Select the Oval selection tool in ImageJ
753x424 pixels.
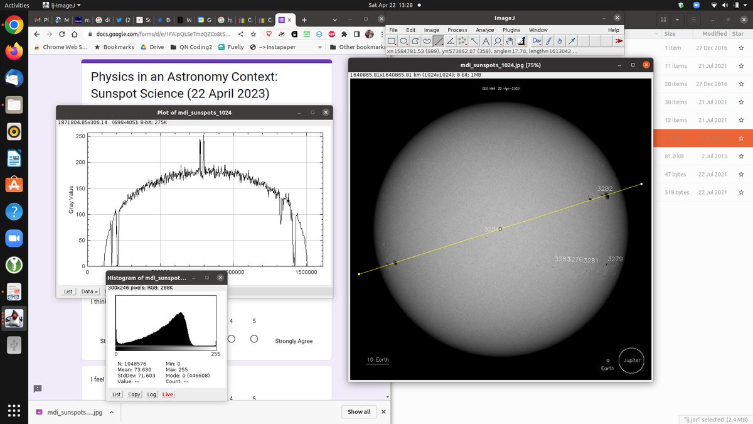pyautogui.click(x=403, y=41)
